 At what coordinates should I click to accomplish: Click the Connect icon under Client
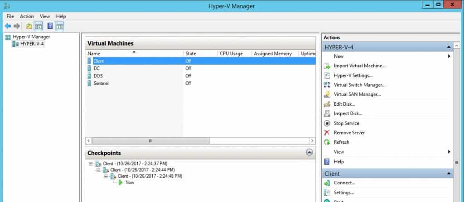(327, 183)
